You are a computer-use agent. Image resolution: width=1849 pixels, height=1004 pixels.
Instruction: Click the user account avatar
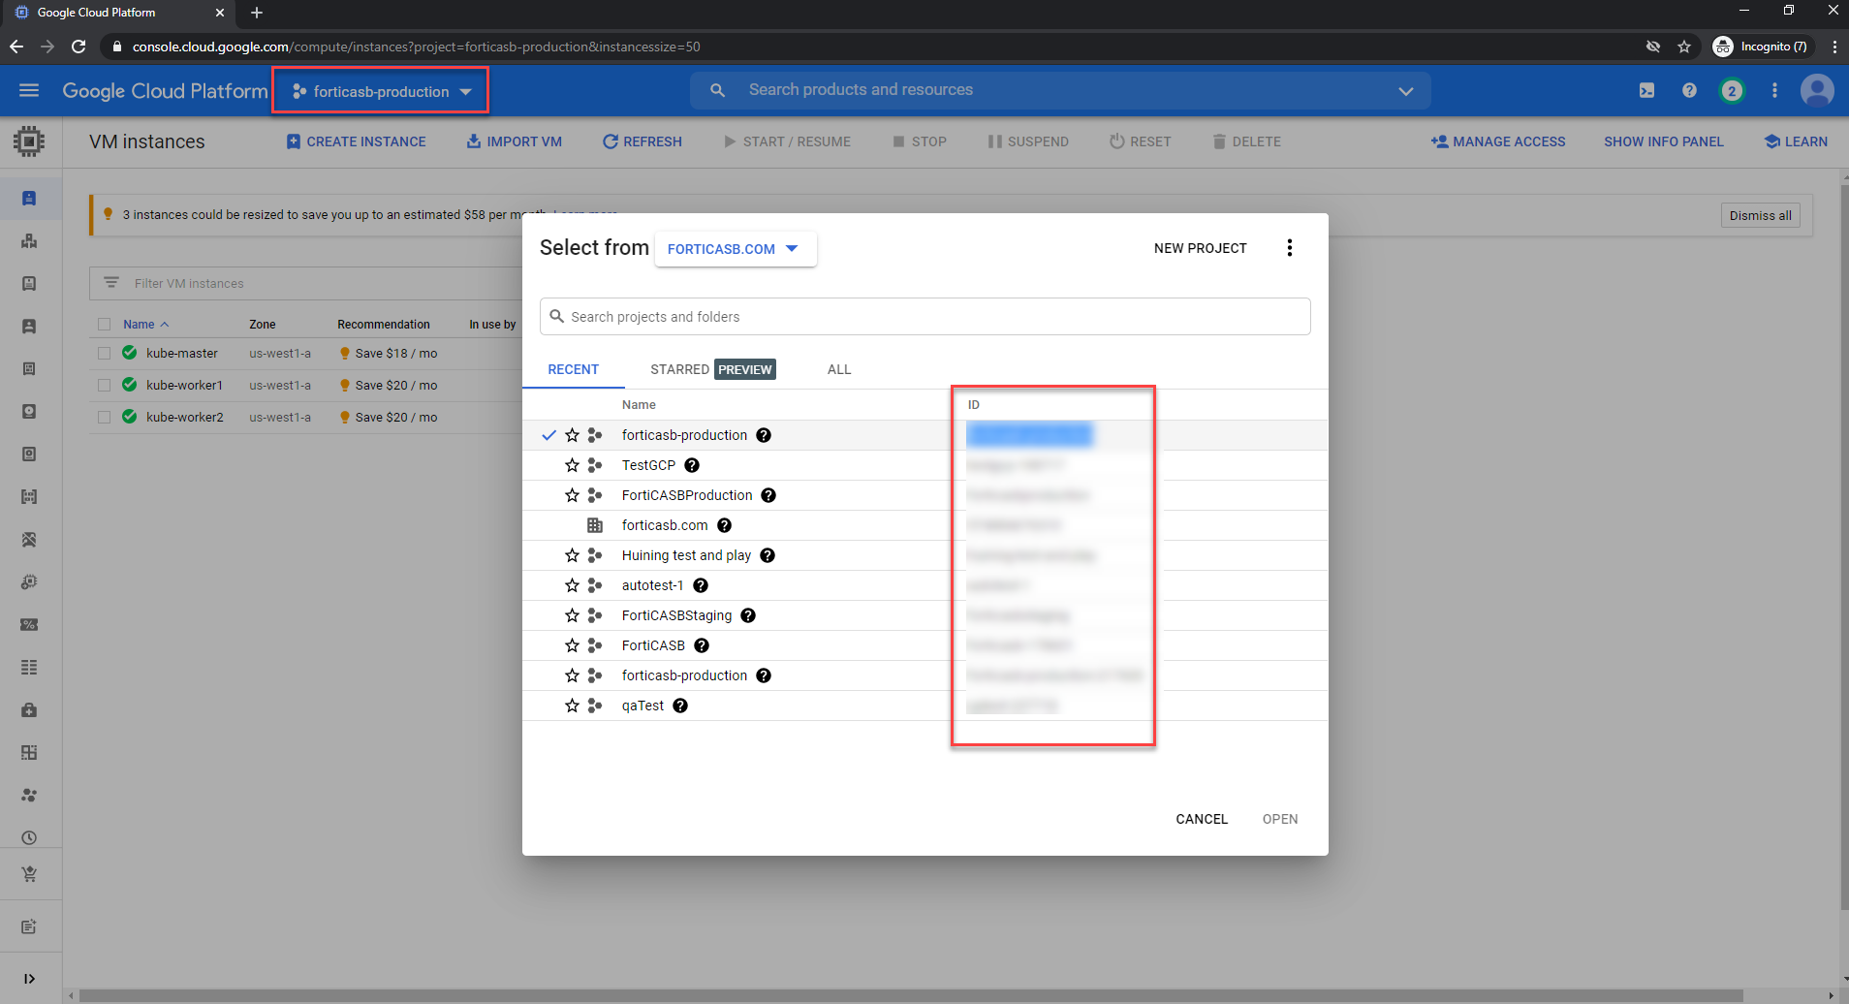[1816, 90]
